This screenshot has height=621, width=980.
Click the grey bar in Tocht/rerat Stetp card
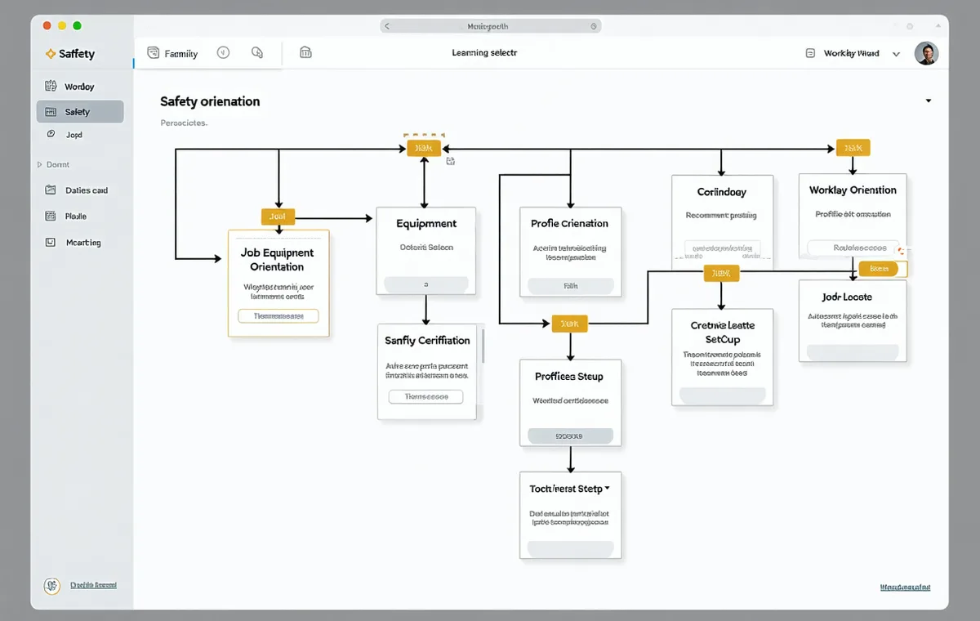[570, 549]
